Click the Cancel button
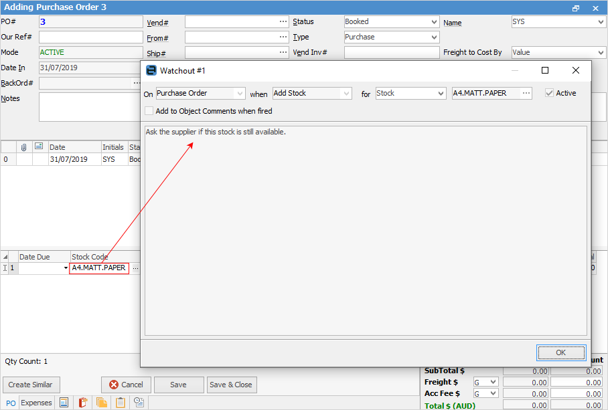 pyautogui.click(x=126, y=385)
